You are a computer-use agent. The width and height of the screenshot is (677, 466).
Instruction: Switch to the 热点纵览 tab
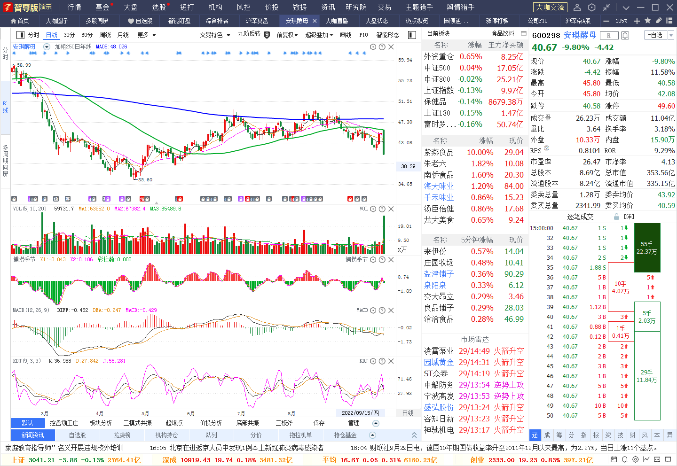pos(417,21)
